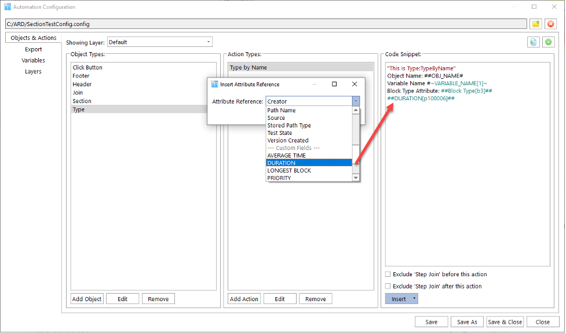Screen dimensions: 566x333
Task: Click the open config file folder icon
Action: [536, 24]
